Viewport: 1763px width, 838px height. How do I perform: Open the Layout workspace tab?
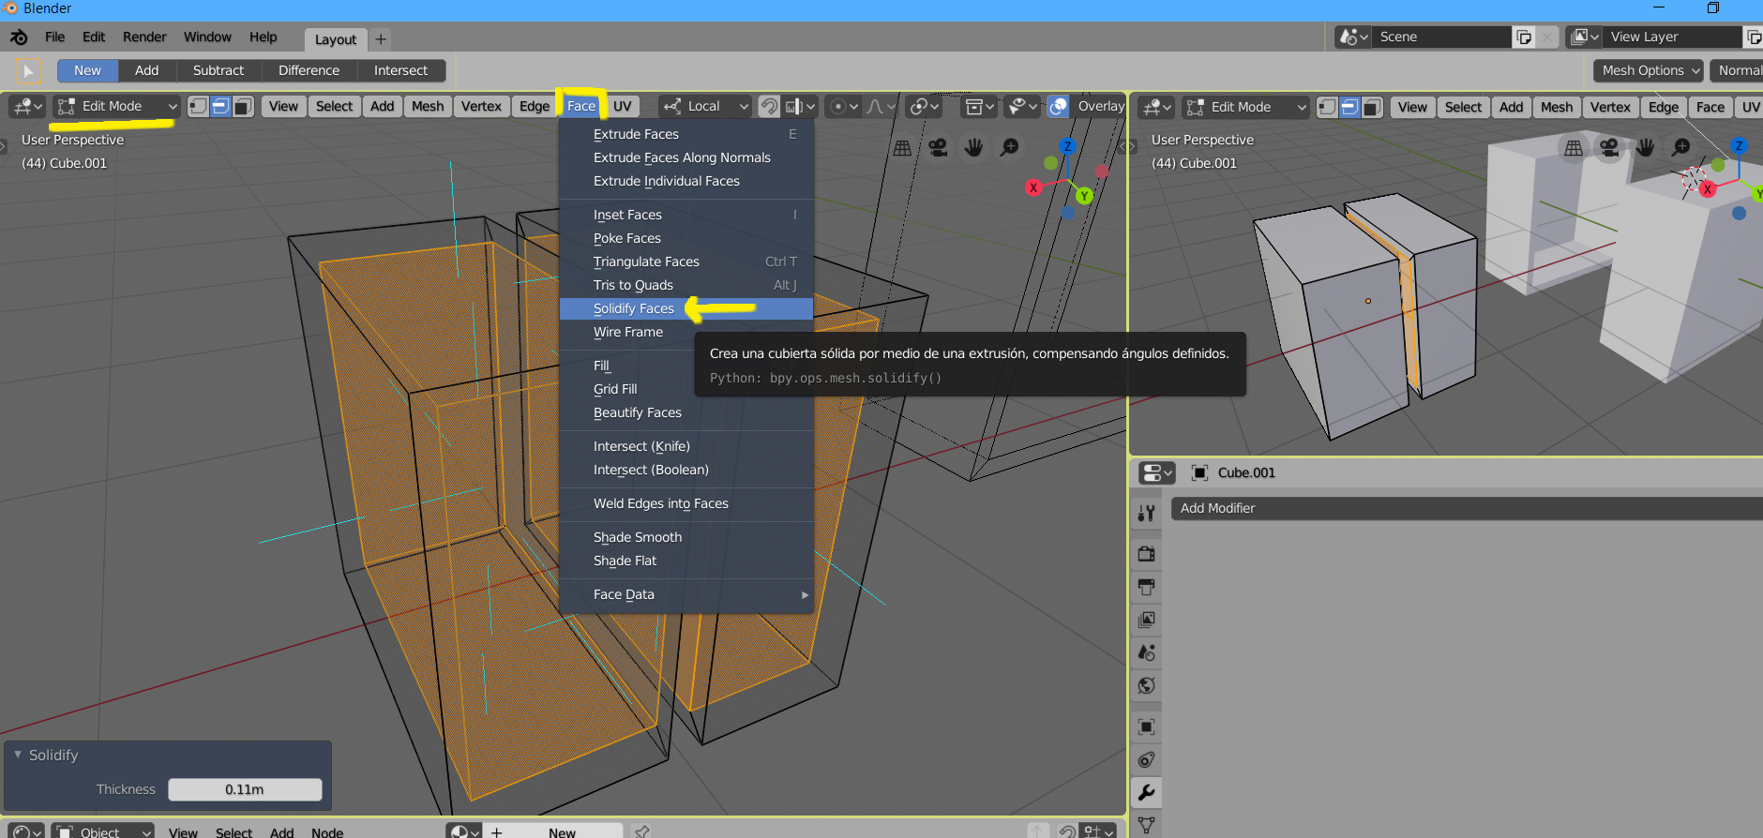click(x=335, y=39)
